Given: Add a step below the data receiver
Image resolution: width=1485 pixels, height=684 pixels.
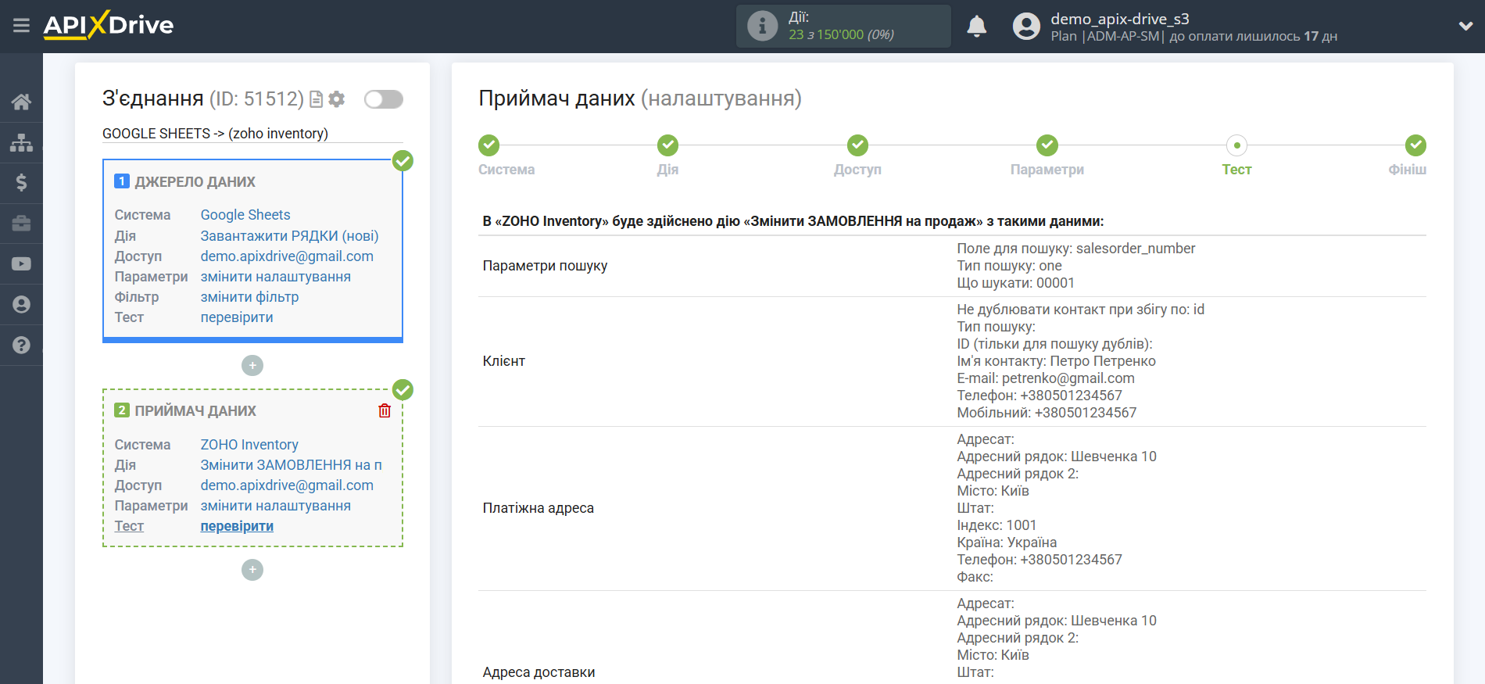Looking at the screenshot, I should (x=252, y=570).
